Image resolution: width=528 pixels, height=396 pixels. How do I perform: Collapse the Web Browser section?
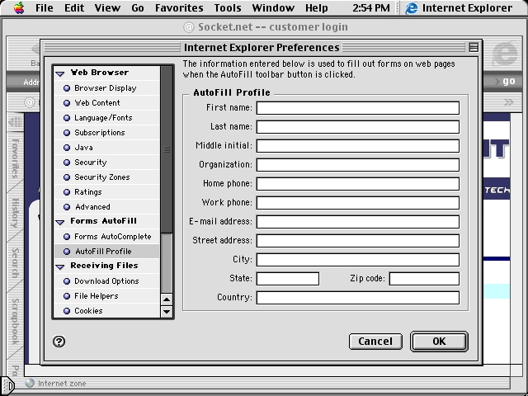60,73
